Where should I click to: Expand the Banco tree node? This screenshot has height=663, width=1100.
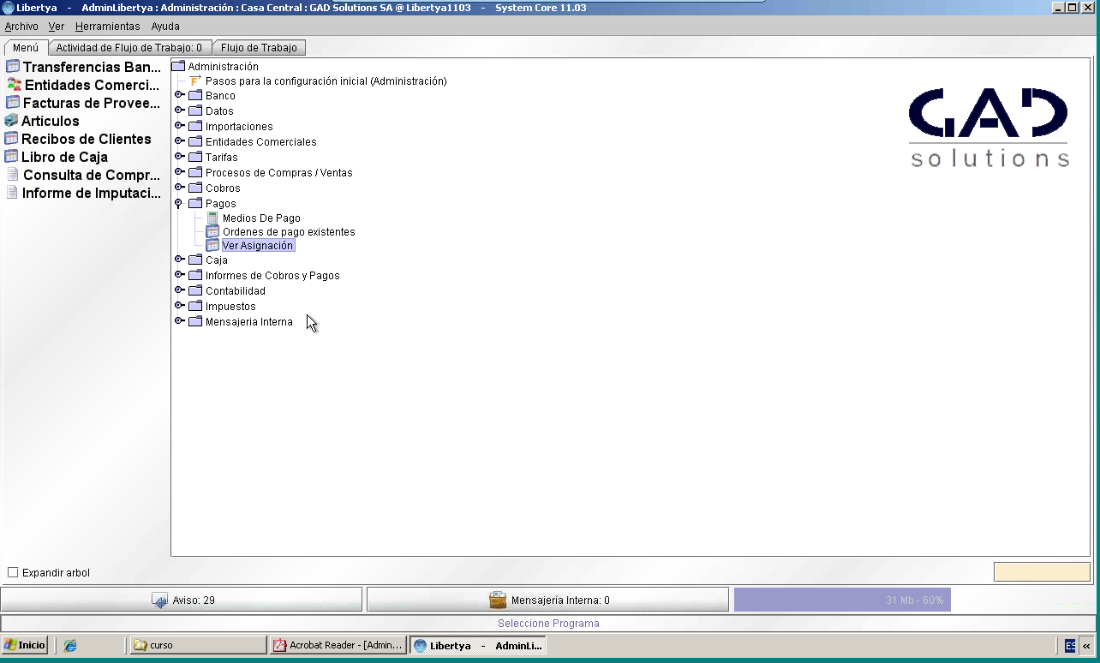(179, 95)
